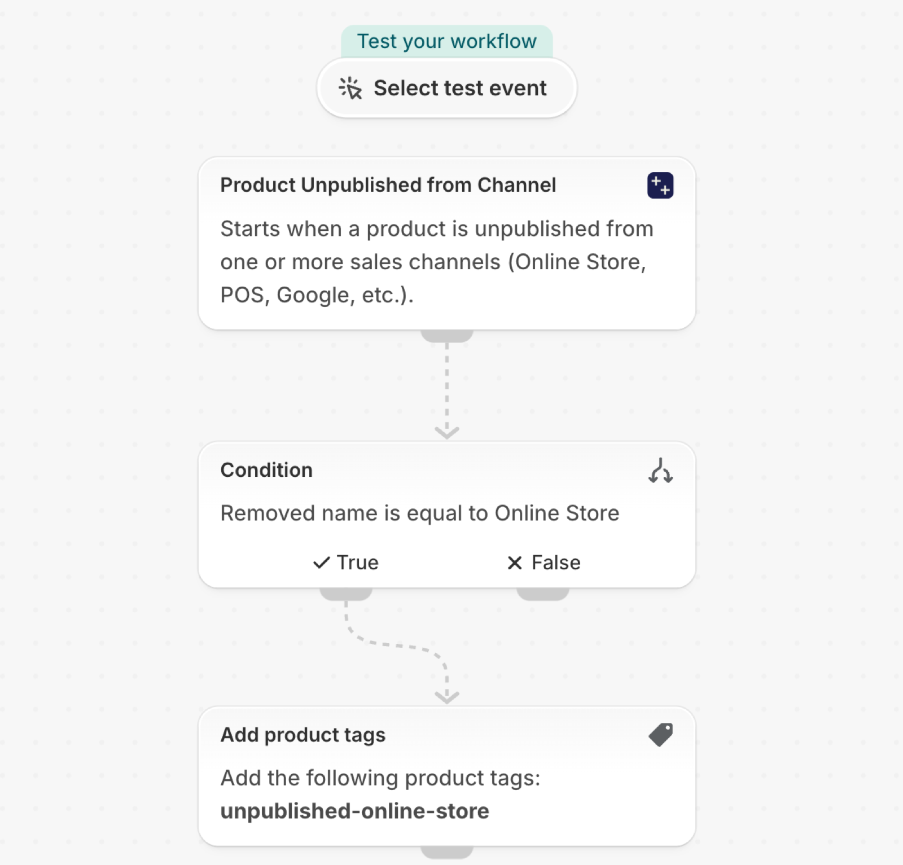Screen dimensions: 903x865
Task: Click the branch icon on Condition card
Action: click(660, 471)
